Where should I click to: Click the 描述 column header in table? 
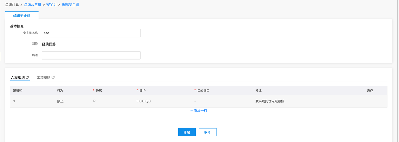click(x=258, y=91)
